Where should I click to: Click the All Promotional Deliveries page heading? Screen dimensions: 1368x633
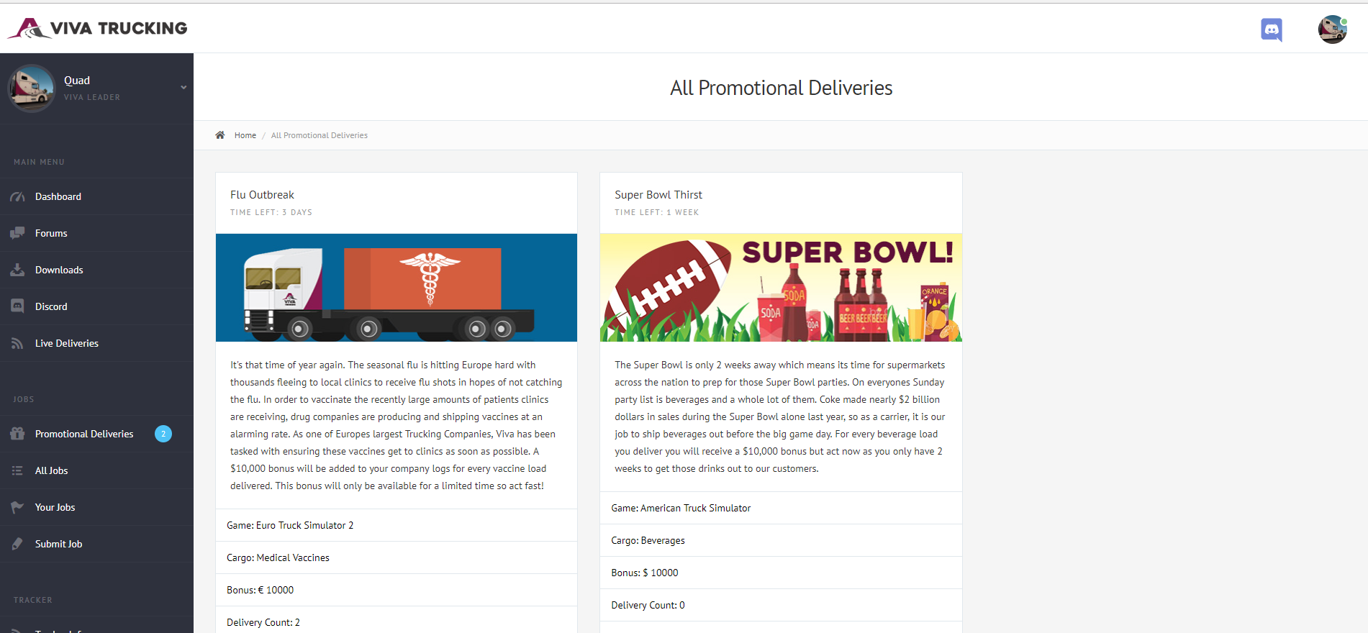point(782,88)
